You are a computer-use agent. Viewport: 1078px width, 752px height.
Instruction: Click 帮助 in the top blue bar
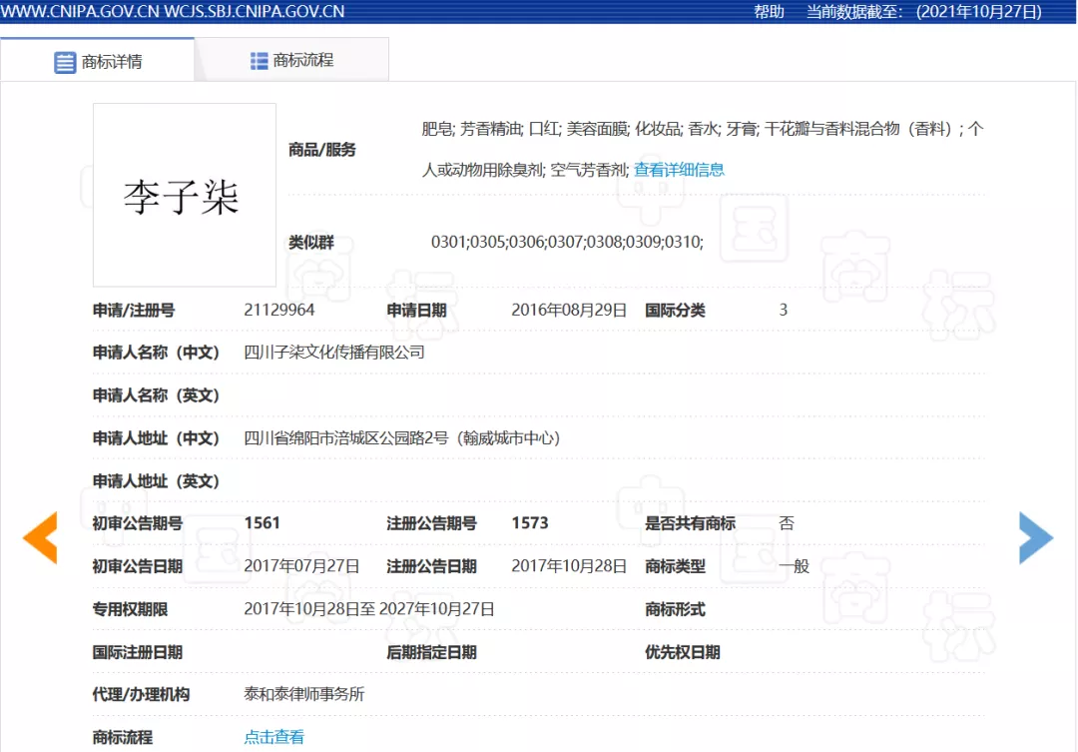(x=769, y=11)
